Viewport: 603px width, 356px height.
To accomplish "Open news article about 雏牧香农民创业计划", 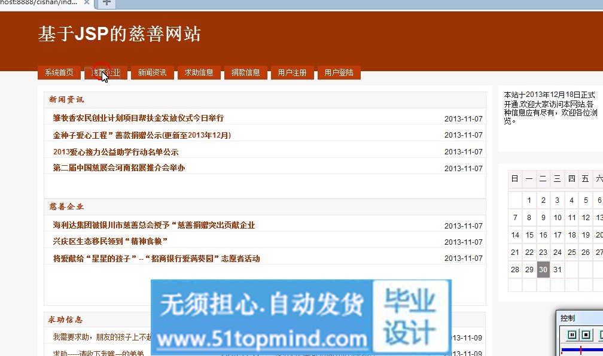I will [138, 118].
